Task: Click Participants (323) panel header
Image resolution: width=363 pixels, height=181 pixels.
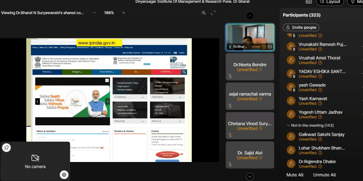Action: (x=301, y=15)
